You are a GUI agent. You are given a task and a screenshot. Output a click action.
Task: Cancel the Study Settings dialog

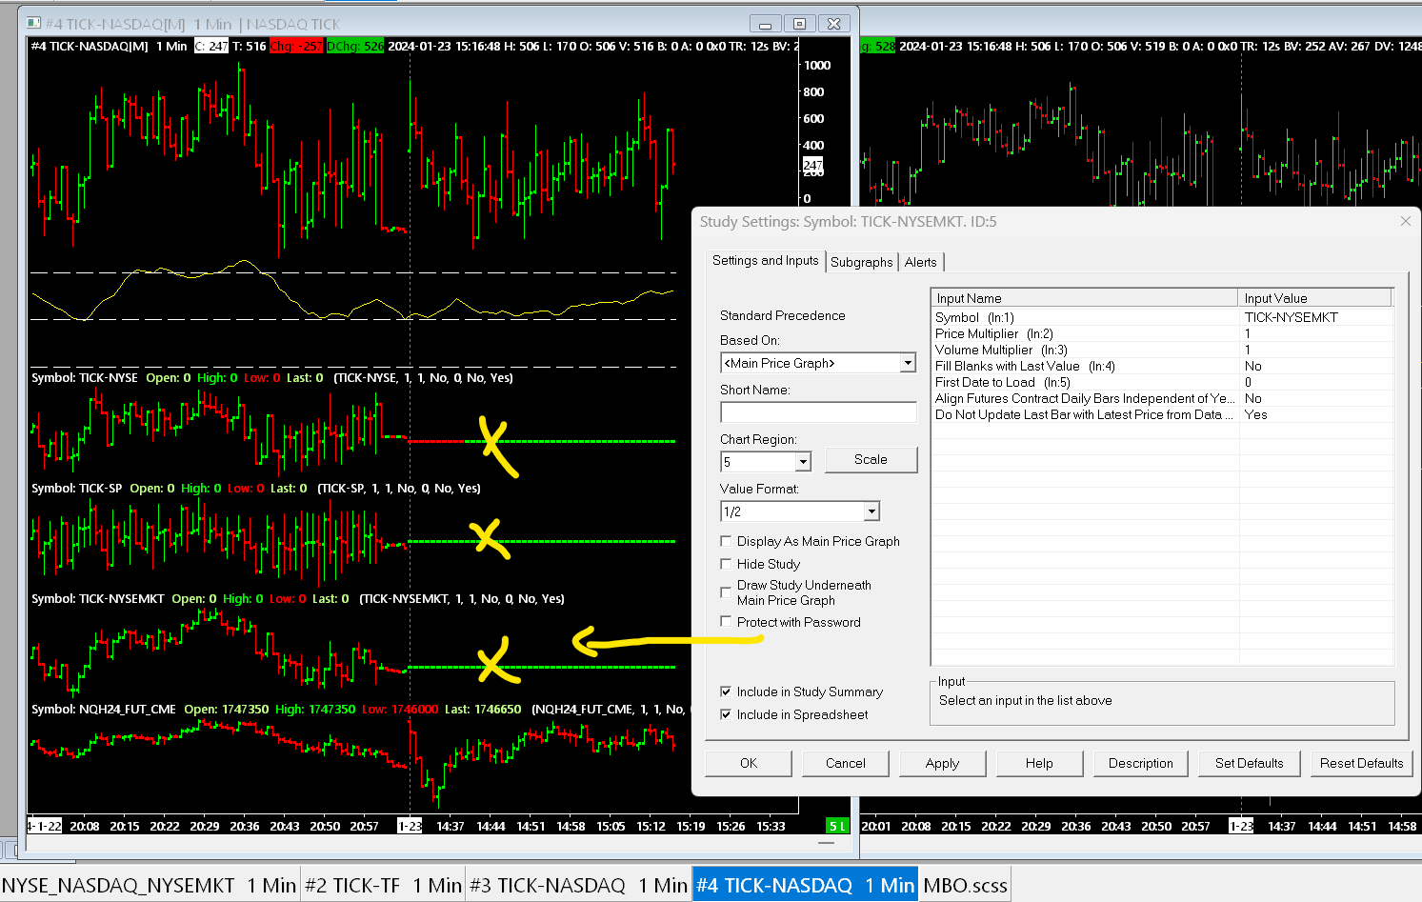(x=846, y=763)
